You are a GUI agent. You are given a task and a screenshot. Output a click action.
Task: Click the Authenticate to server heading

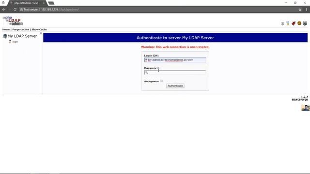pyautogui.click(x=175, y=38)
